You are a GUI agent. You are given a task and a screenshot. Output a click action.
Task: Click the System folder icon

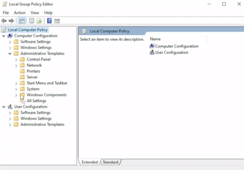[x=22, y=89]
